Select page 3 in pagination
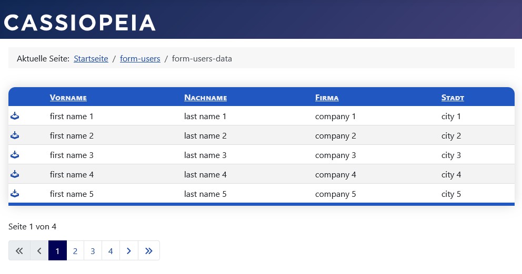Image resolution: width=522 pixels, height=274 pixels. (x=93, y=251)
